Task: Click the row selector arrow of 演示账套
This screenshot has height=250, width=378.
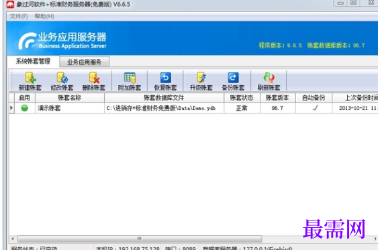Action: [11, 108]
